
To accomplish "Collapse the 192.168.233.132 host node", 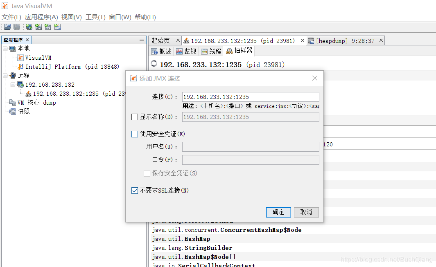I will pyautogui.click(x=13, y=85).
